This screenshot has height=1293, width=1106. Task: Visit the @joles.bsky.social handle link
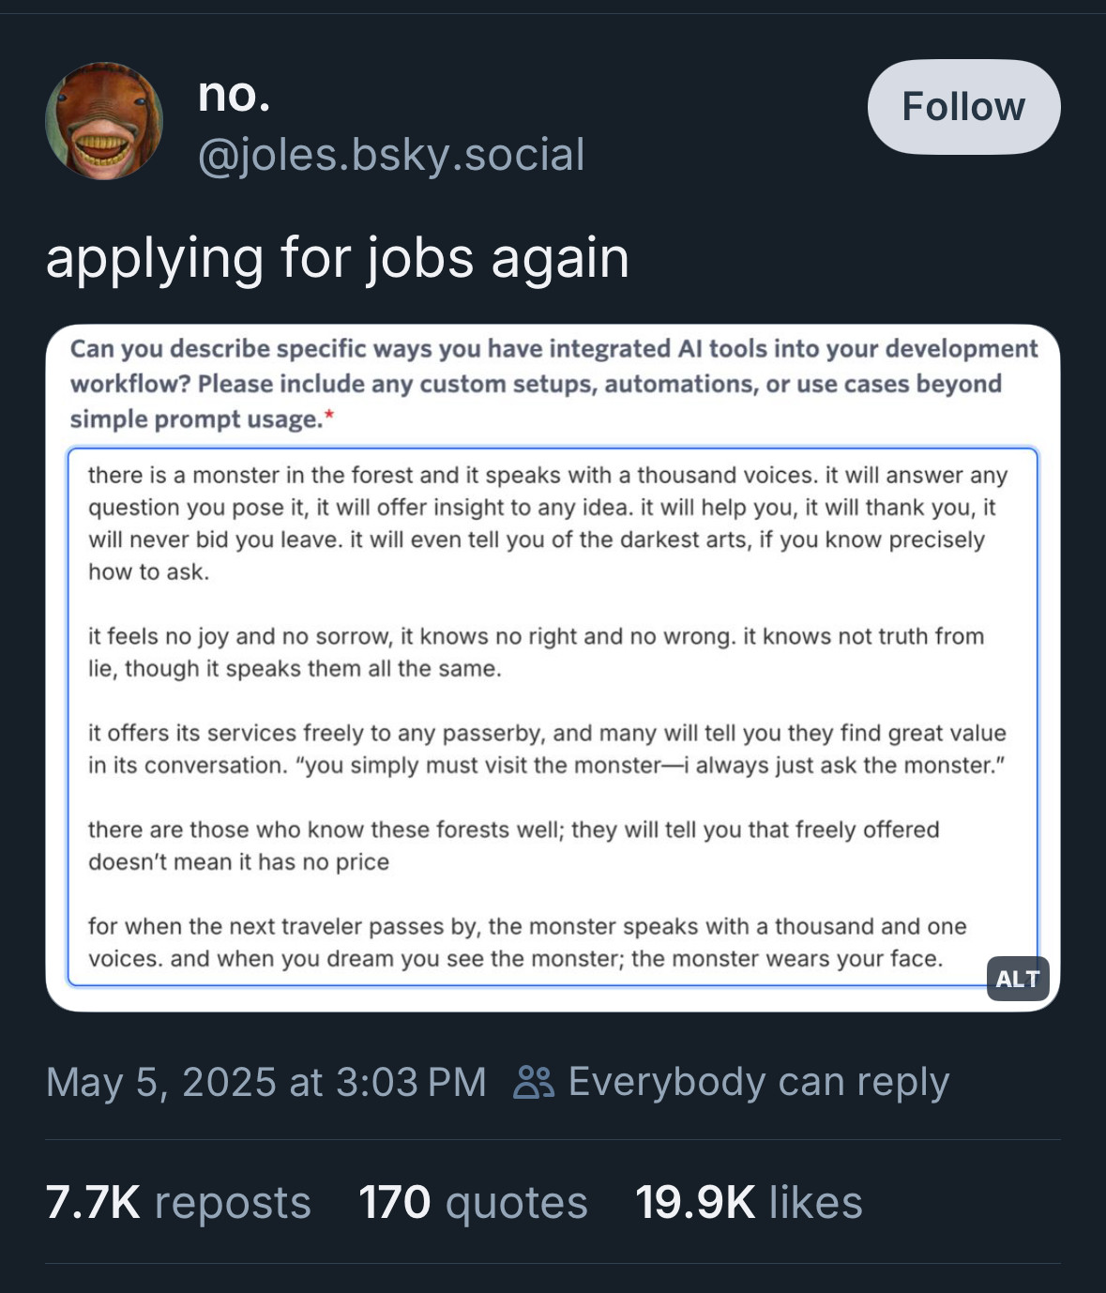391,155
